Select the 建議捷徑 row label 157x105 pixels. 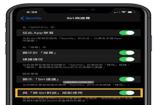tap(33, 59)
